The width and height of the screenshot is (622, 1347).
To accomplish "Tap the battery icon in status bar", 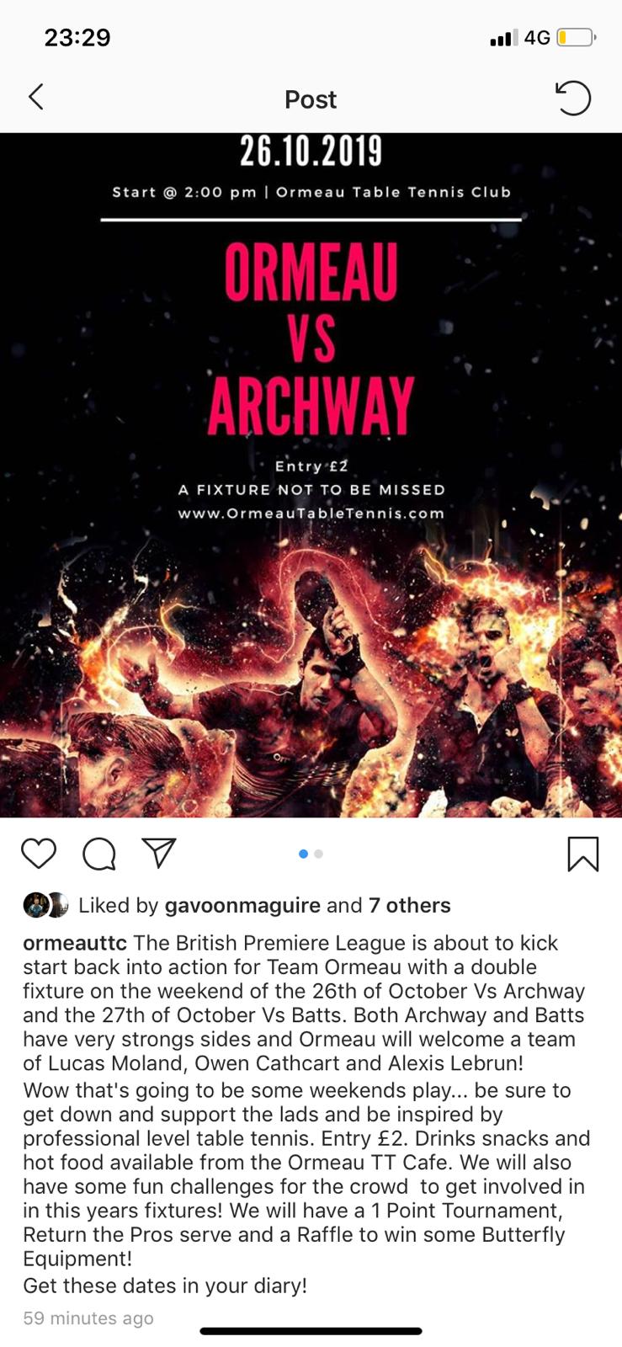I will (x=577, y=38).
